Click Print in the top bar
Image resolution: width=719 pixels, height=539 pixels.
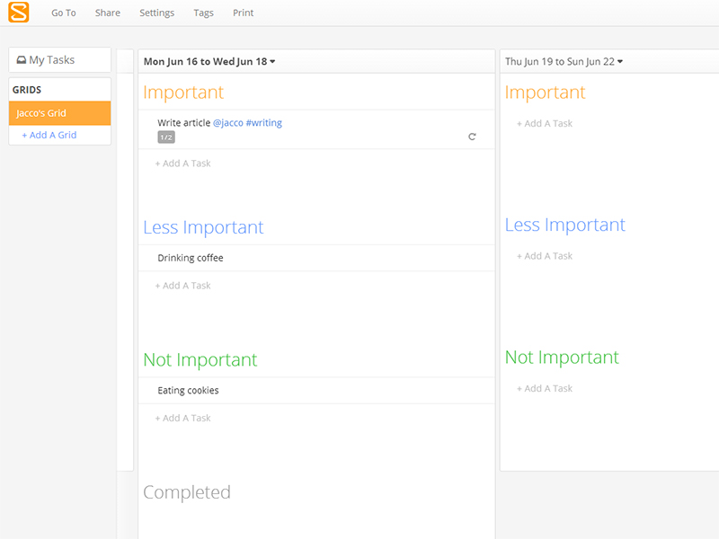(243, 13)
